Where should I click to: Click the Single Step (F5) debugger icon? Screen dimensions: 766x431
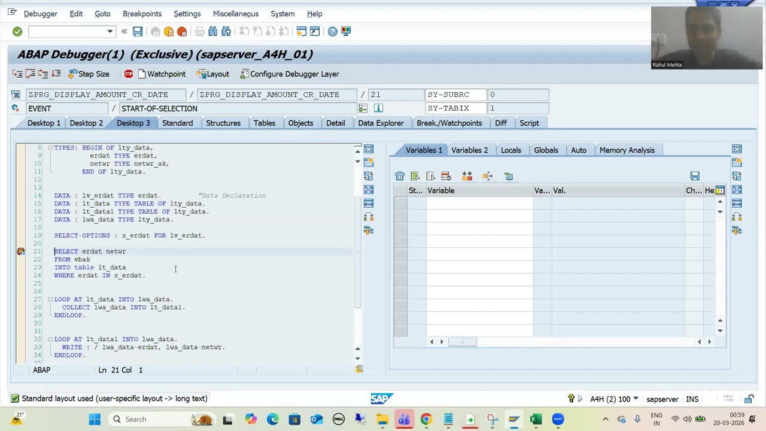[17, 74]
